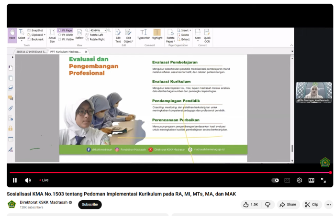Create a clip with the Clip button
335x216 pixels.
point(312,205)
